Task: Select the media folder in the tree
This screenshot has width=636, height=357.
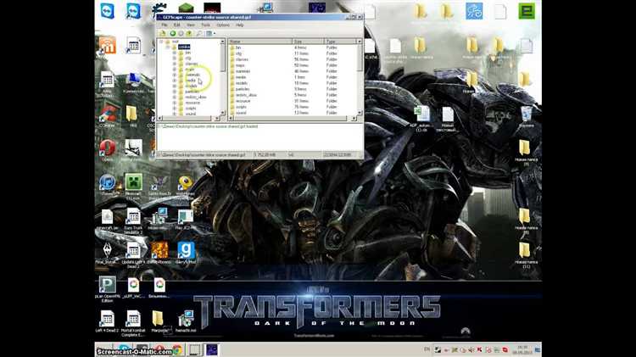Action: (190, 81)
